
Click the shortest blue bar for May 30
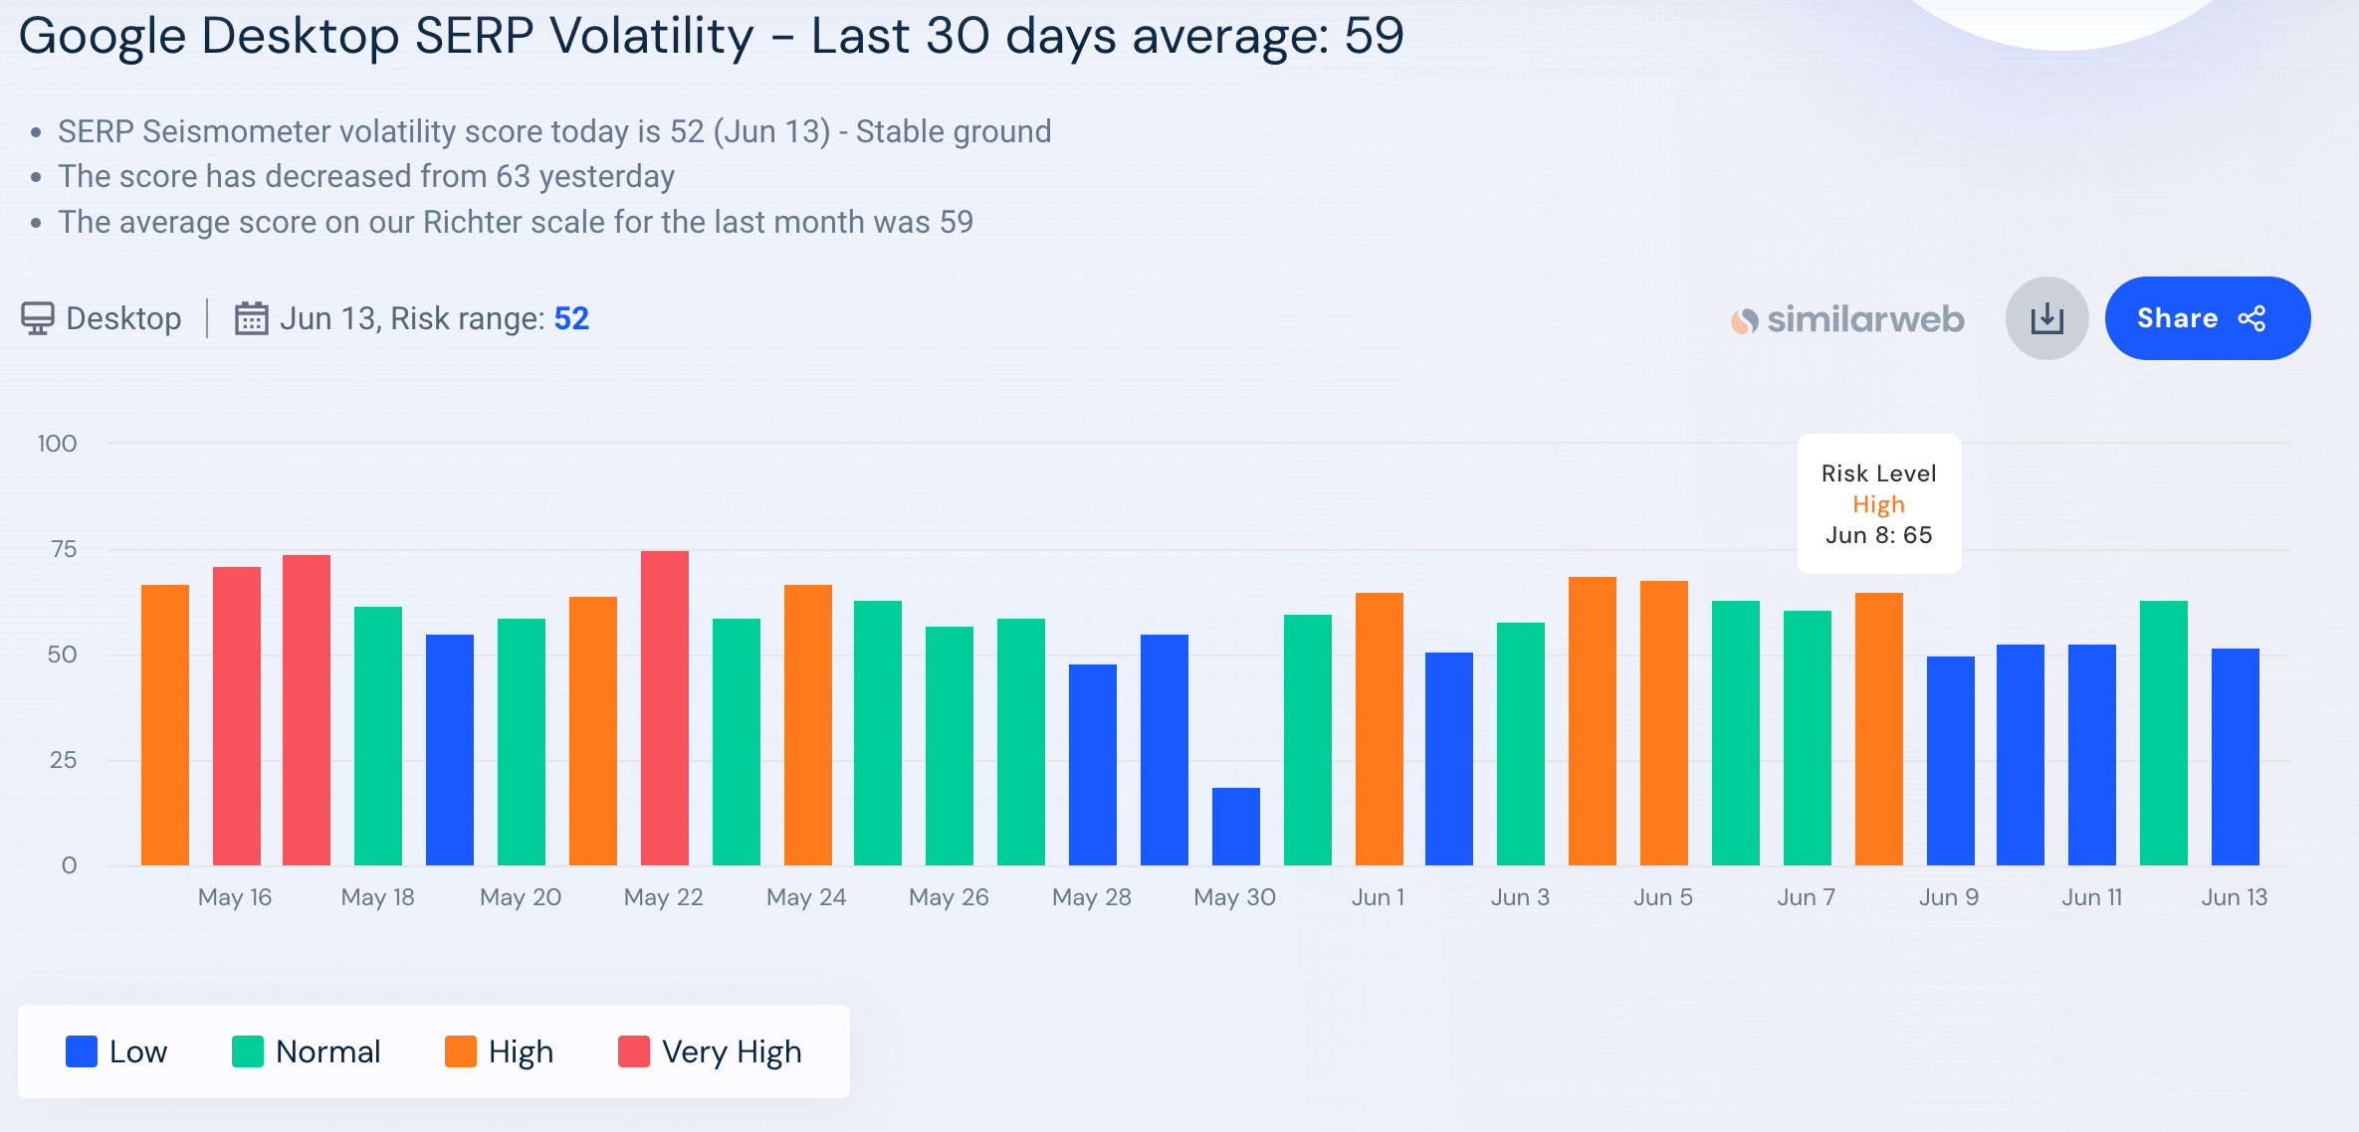(1236, 827)
